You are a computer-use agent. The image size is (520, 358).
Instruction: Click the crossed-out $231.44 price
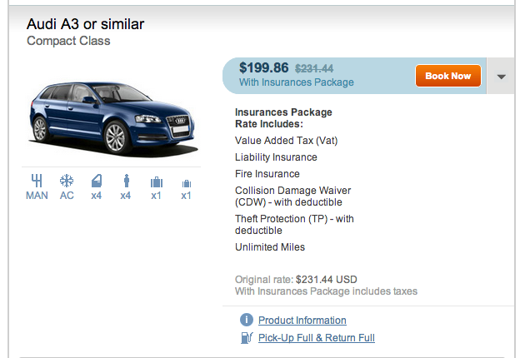coord(314,68)
